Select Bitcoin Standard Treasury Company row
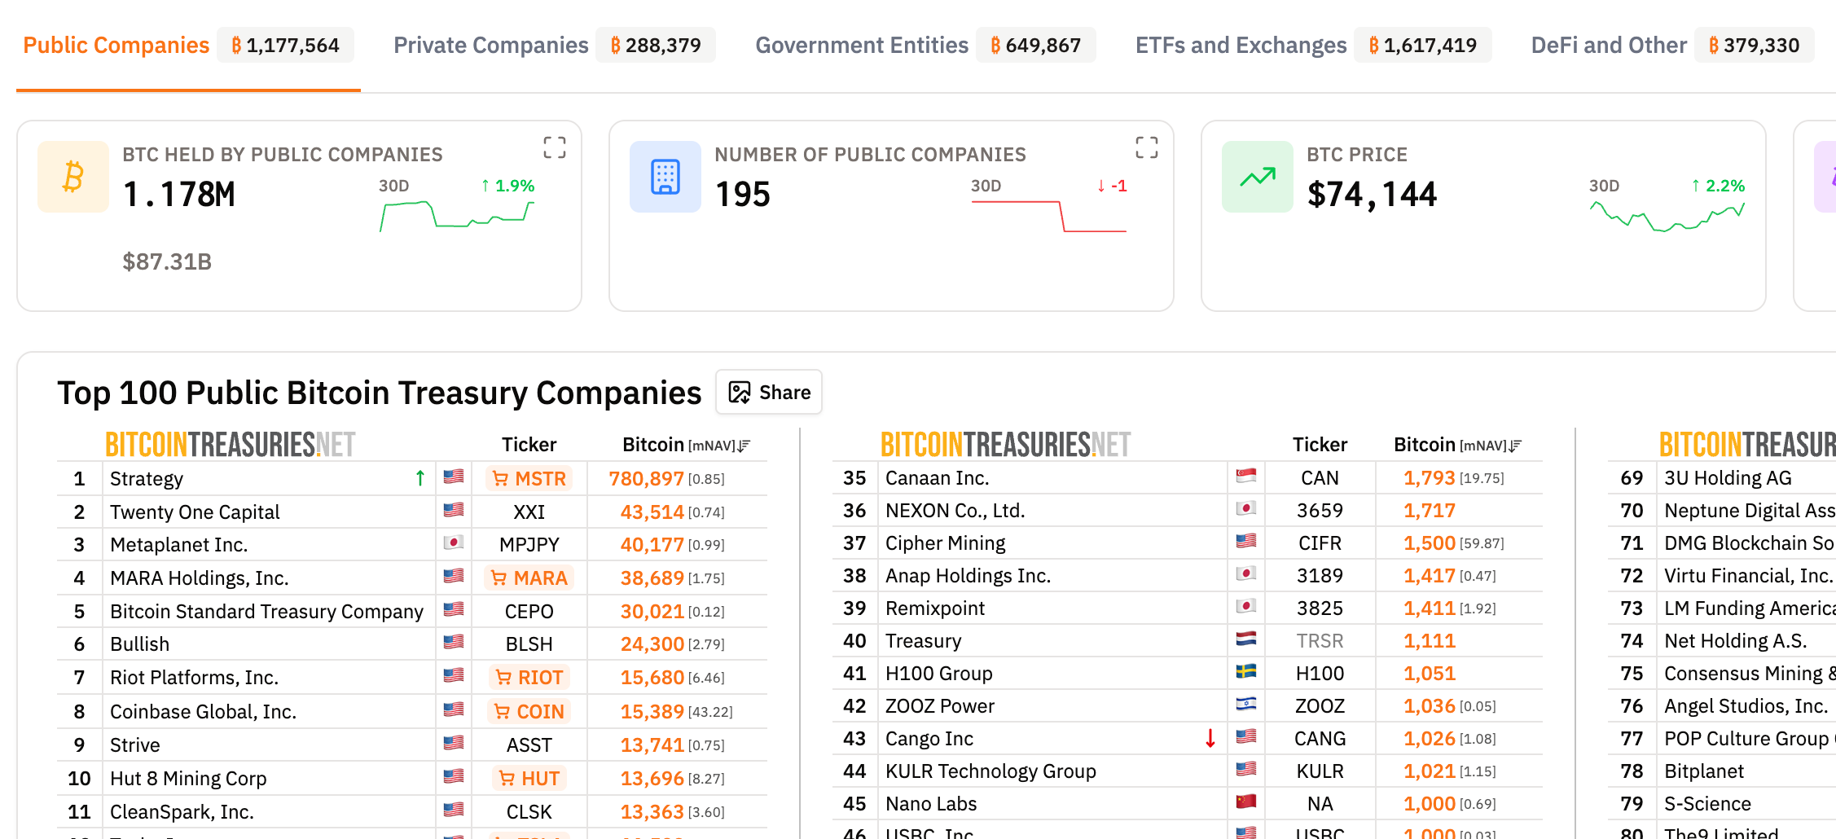The height and width of the screenshot is (839, 1836). click(x=412, y=612)
